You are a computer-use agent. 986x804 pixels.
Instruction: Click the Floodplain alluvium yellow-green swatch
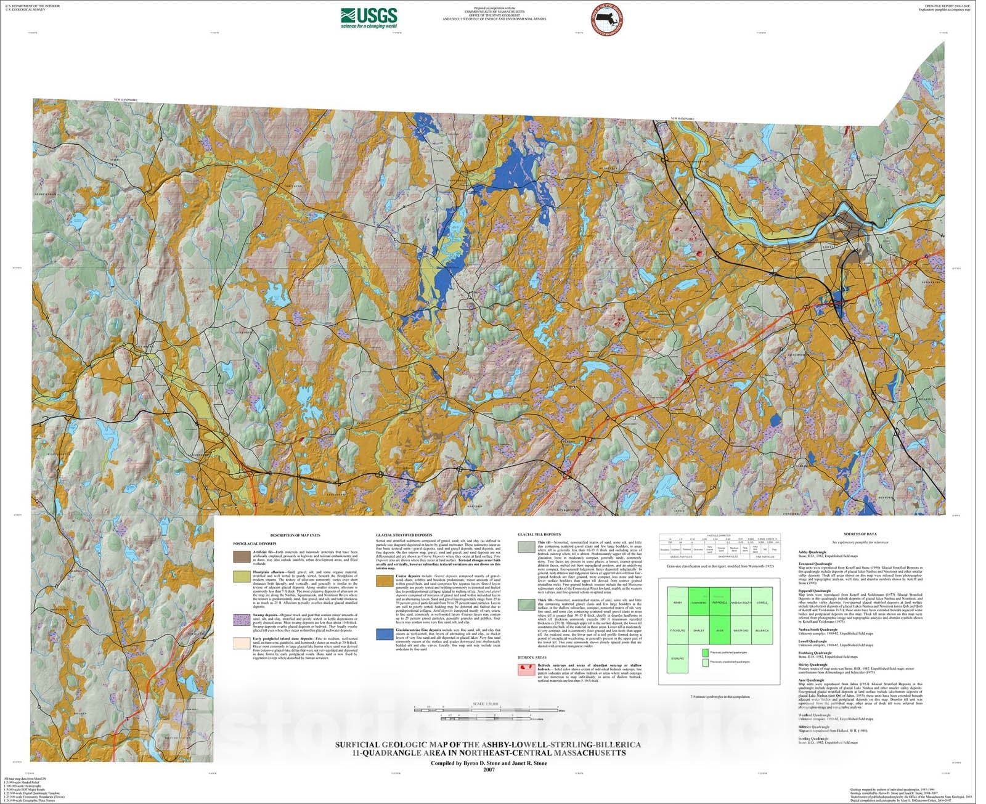pyautogui.click(x=242, y=577)
